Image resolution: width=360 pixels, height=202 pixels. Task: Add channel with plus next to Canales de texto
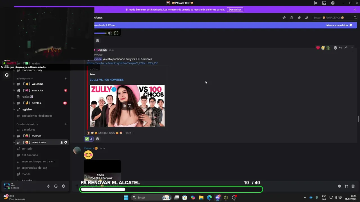pyautogui.click(x=66, y=124)
